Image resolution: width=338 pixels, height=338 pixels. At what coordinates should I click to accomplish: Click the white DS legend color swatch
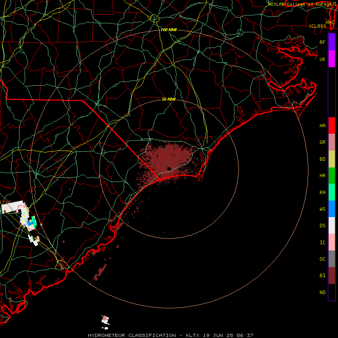pyautogui.click(x=332, y=225)
